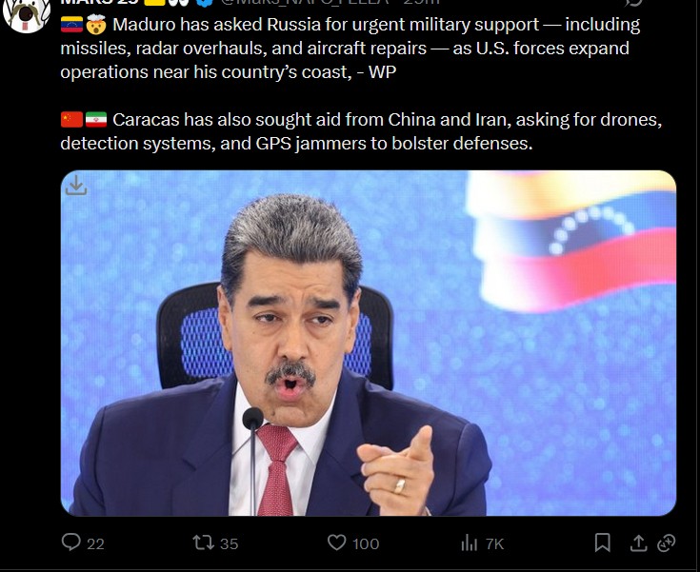
Task: Open the author's profile avatar
Action: [27, 13]
